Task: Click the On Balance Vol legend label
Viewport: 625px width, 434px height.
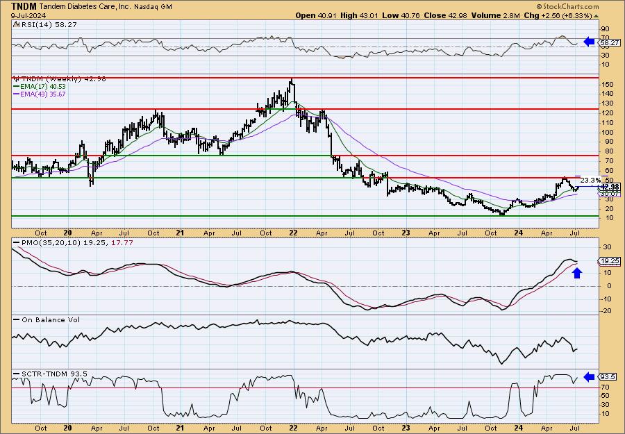Action: [51, 319]
